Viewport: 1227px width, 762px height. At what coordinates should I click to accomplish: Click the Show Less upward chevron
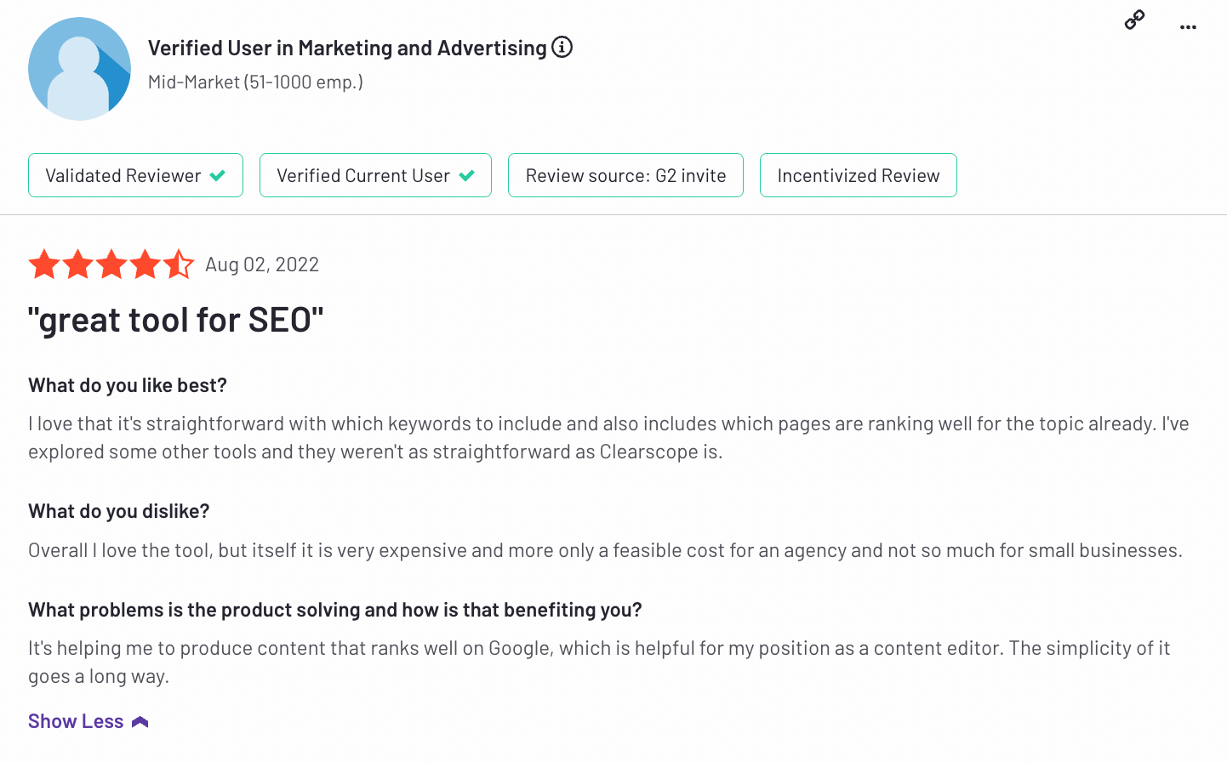140,722
